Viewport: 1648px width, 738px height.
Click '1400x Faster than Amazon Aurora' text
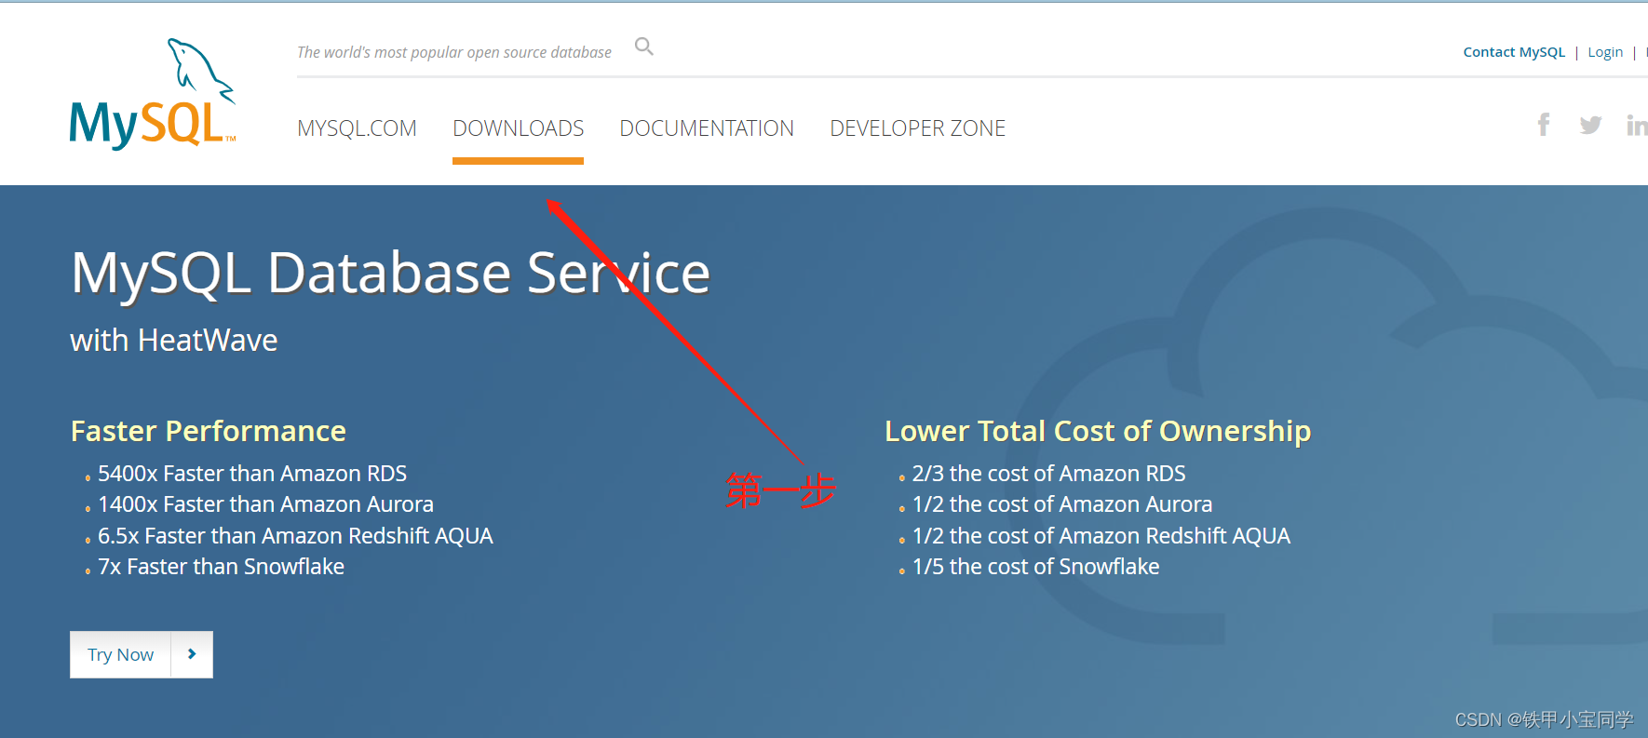tap(265, 504)
